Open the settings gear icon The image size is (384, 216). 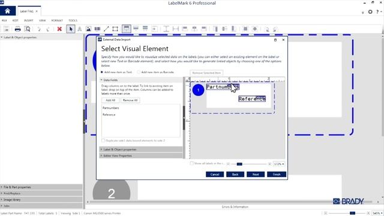pyautogui.click(x=370, y=11)
